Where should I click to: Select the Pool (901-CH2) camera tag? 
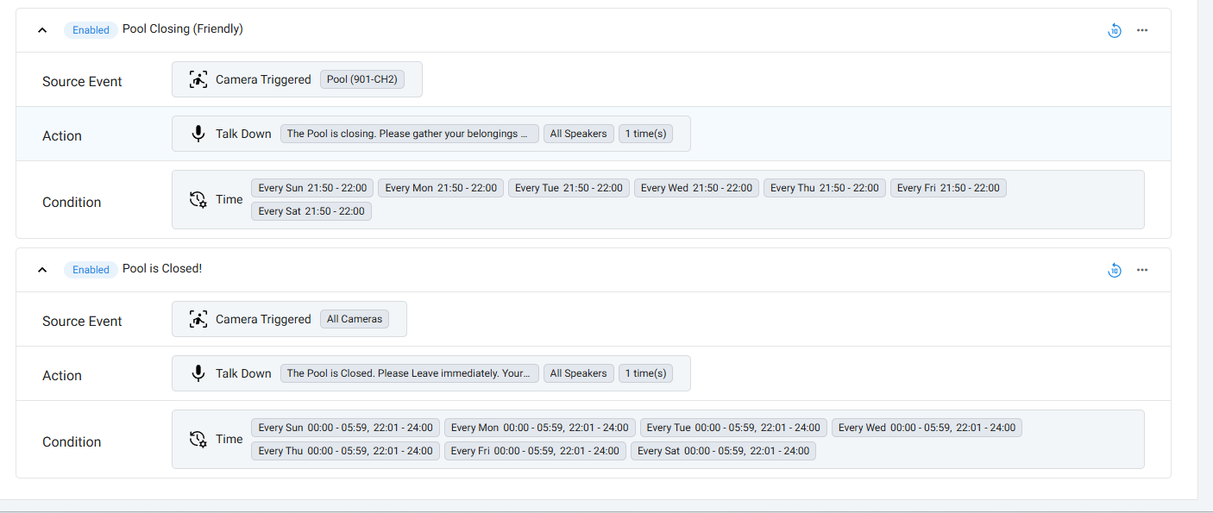361,79
